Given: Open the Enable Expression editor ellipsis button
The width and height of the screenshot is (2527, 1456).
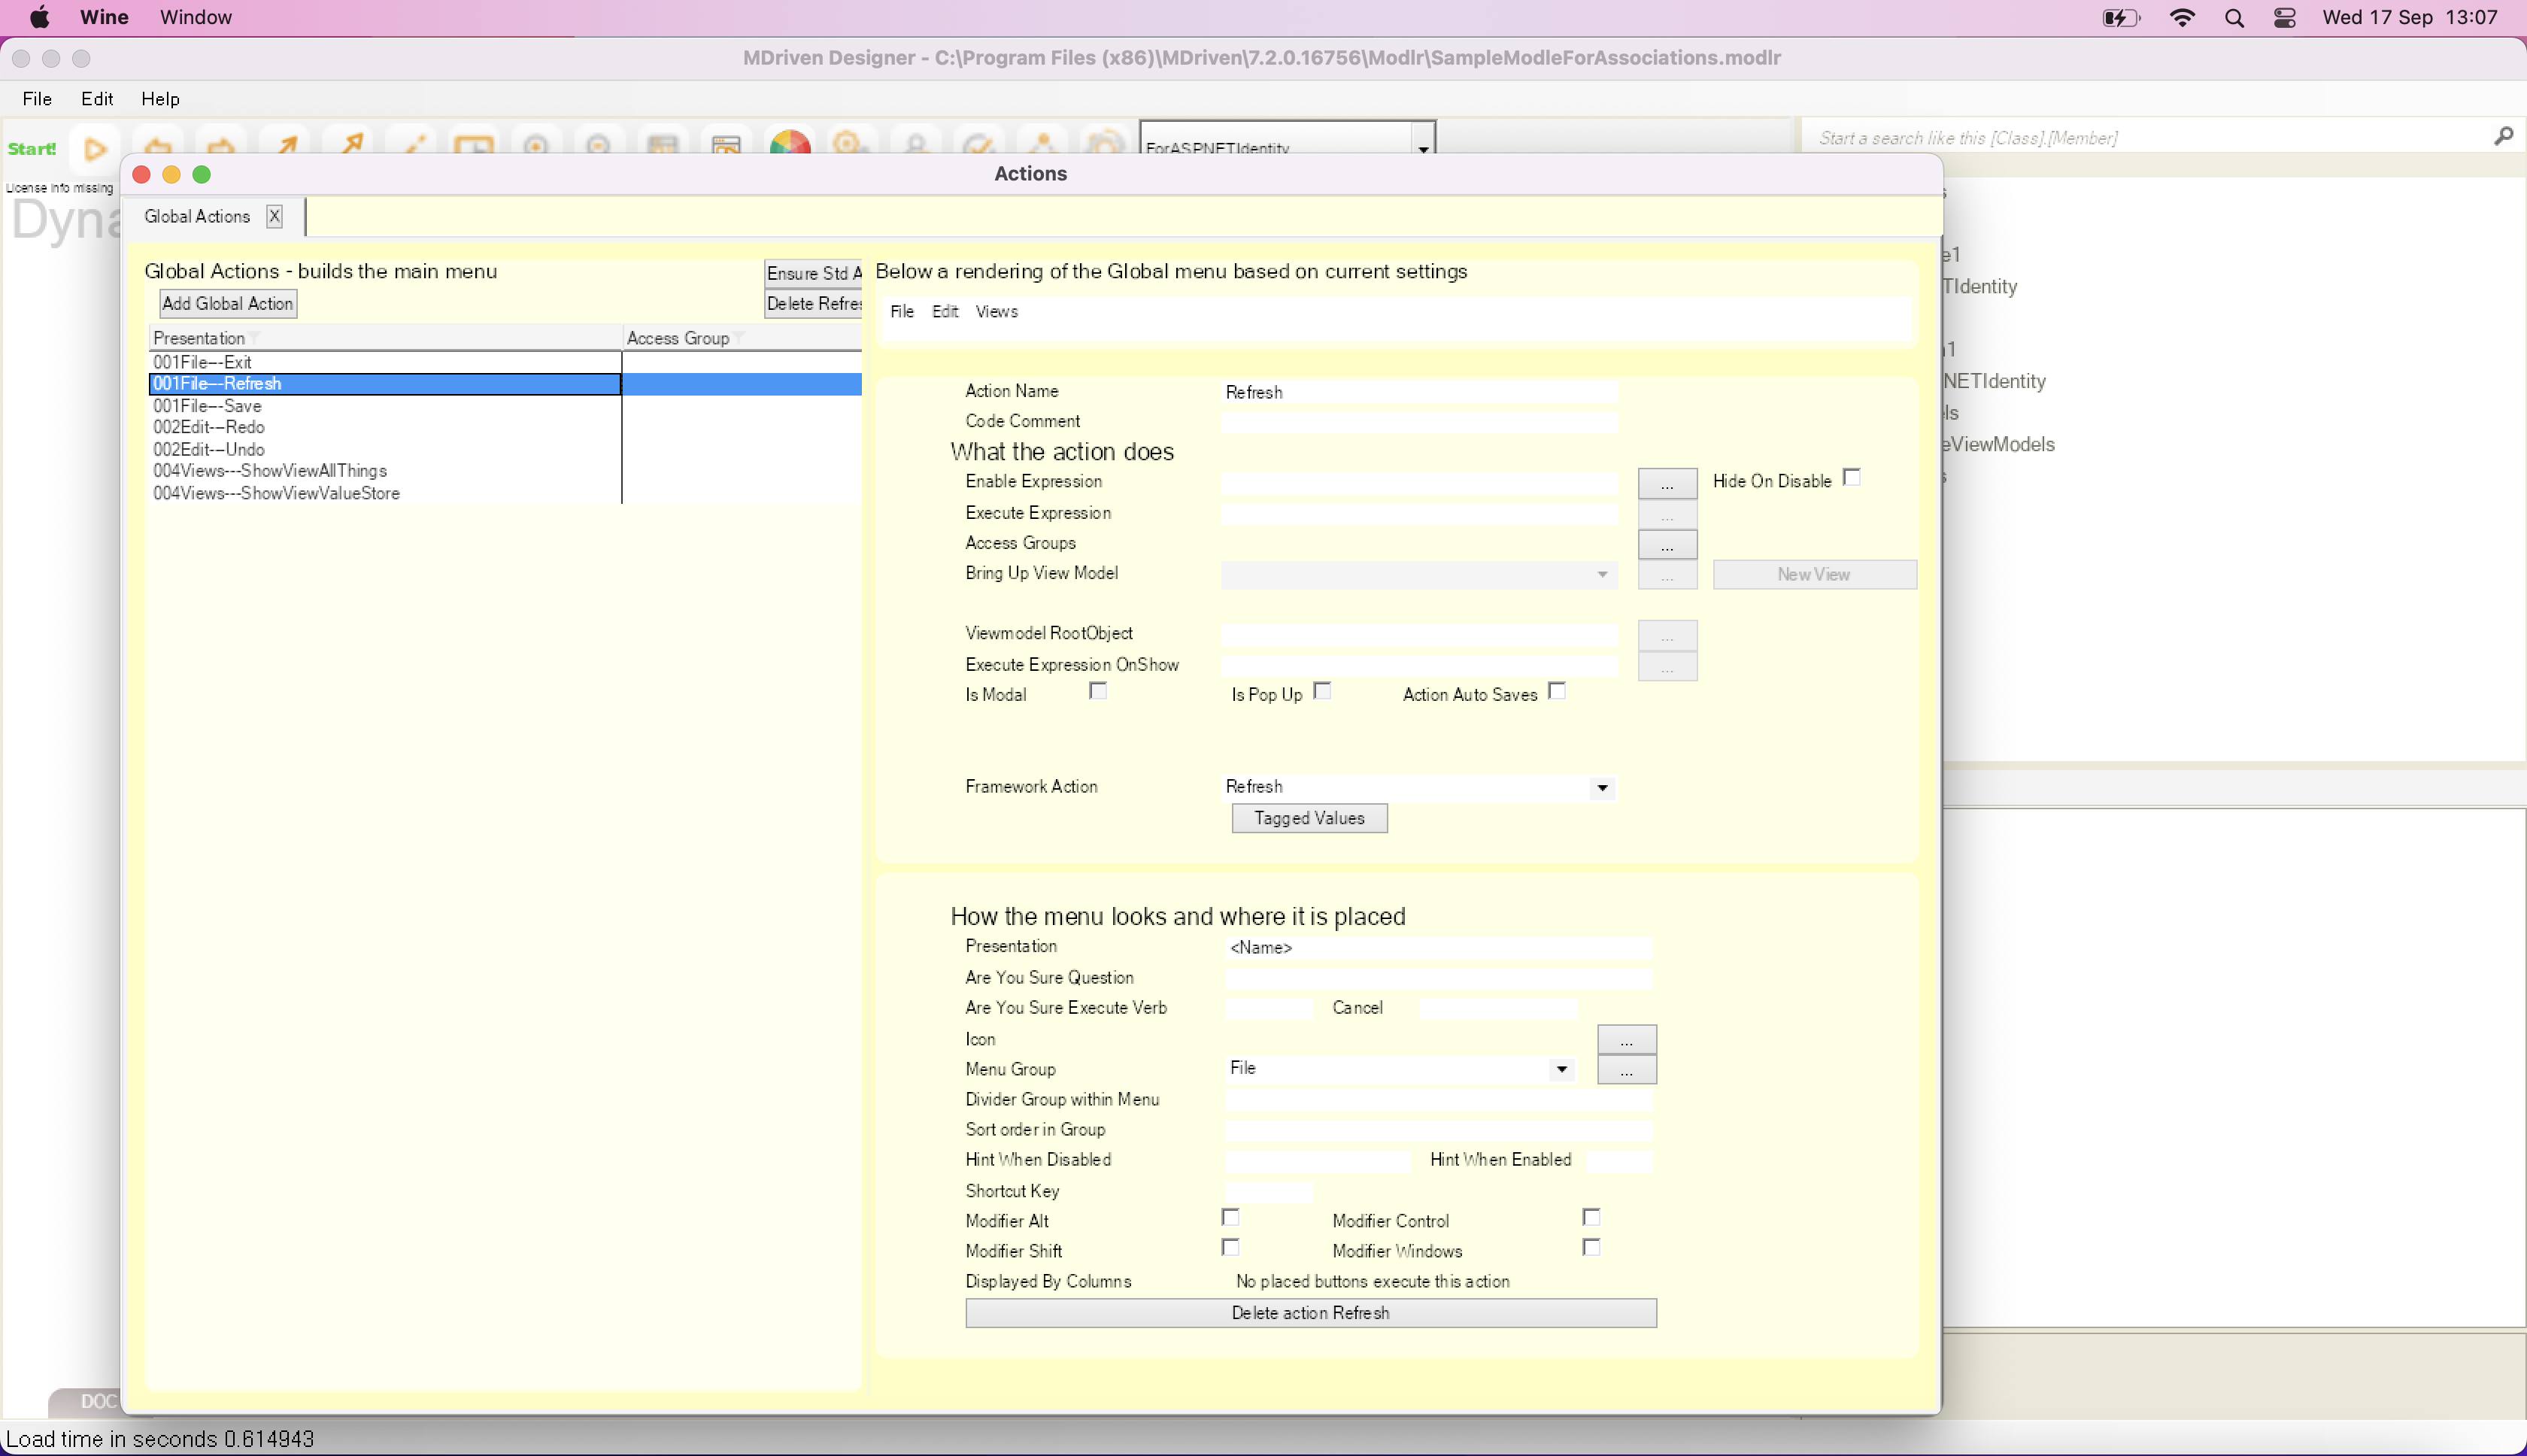Looking at the screenshot, I should click(x=1666, y=484).
